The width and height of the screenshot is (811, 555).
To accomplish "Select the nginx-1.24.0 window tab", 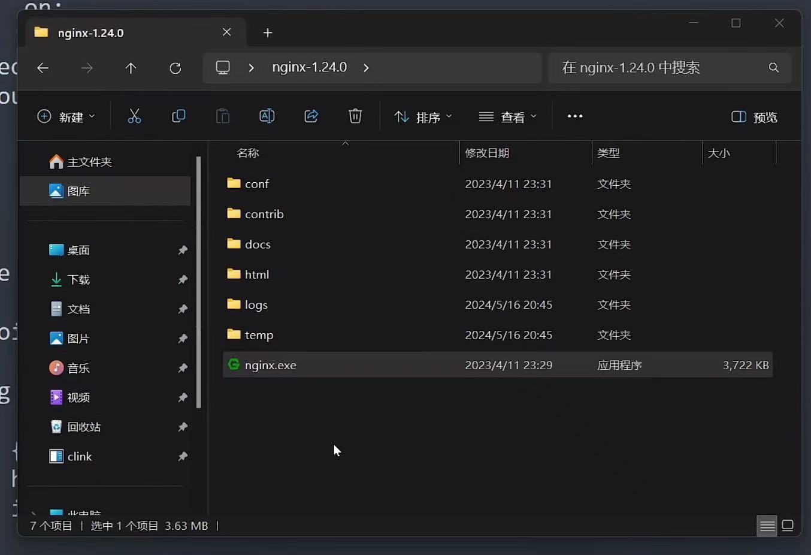I will [x=136, y=32].
